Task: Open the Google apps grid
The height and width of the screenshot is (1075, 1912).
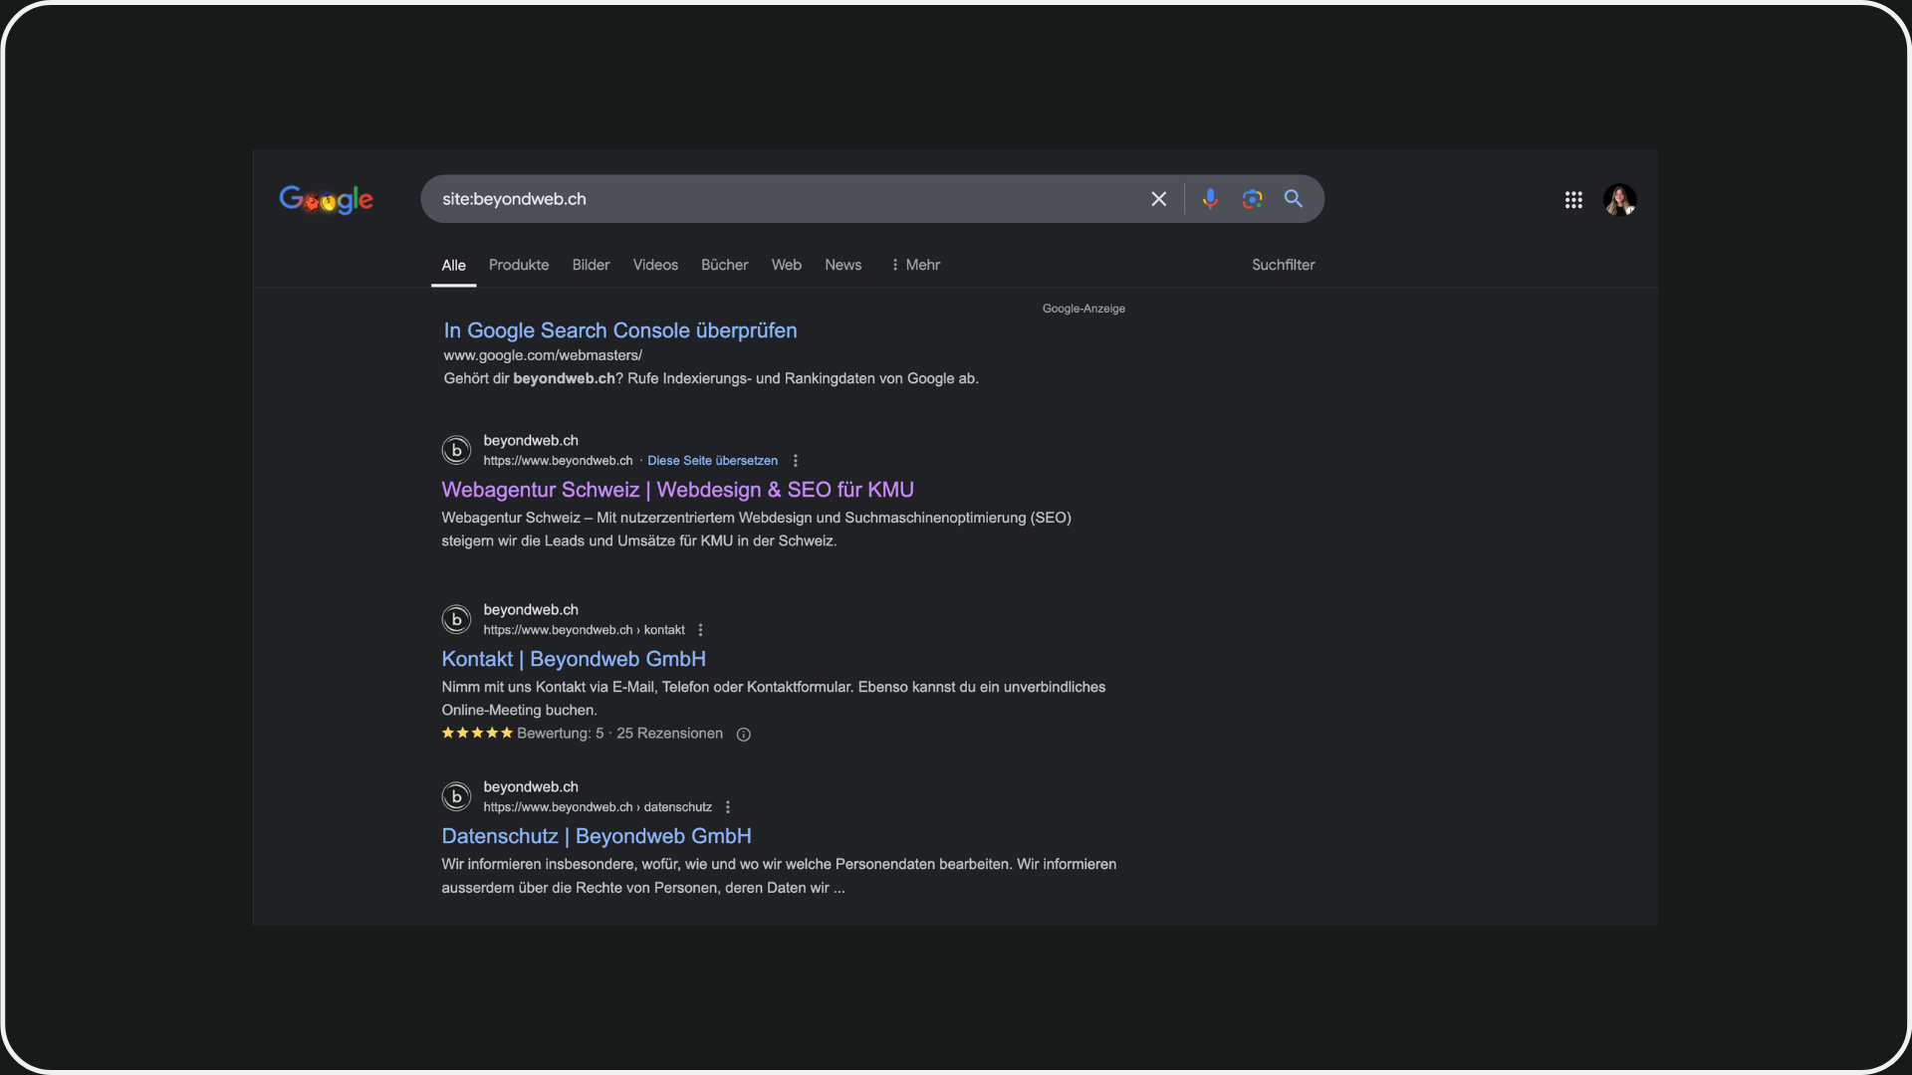Action: coord(1573,200)
